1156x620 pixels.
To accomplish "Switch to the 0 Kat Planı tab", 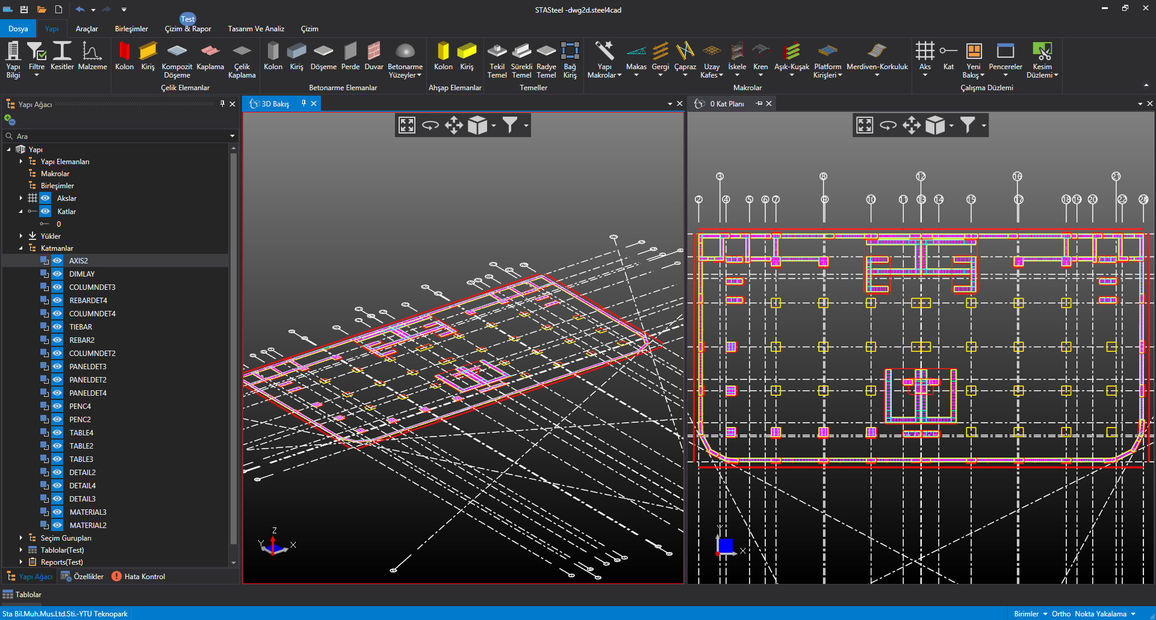I will pos(726,104).
